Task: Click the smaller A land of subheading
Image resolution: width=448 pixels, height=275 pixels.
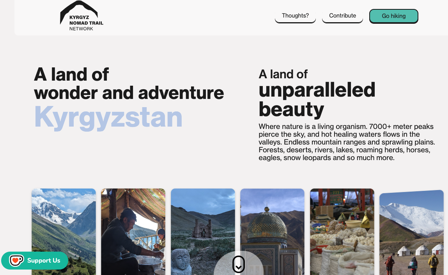Action: click(x=283, y=74)
